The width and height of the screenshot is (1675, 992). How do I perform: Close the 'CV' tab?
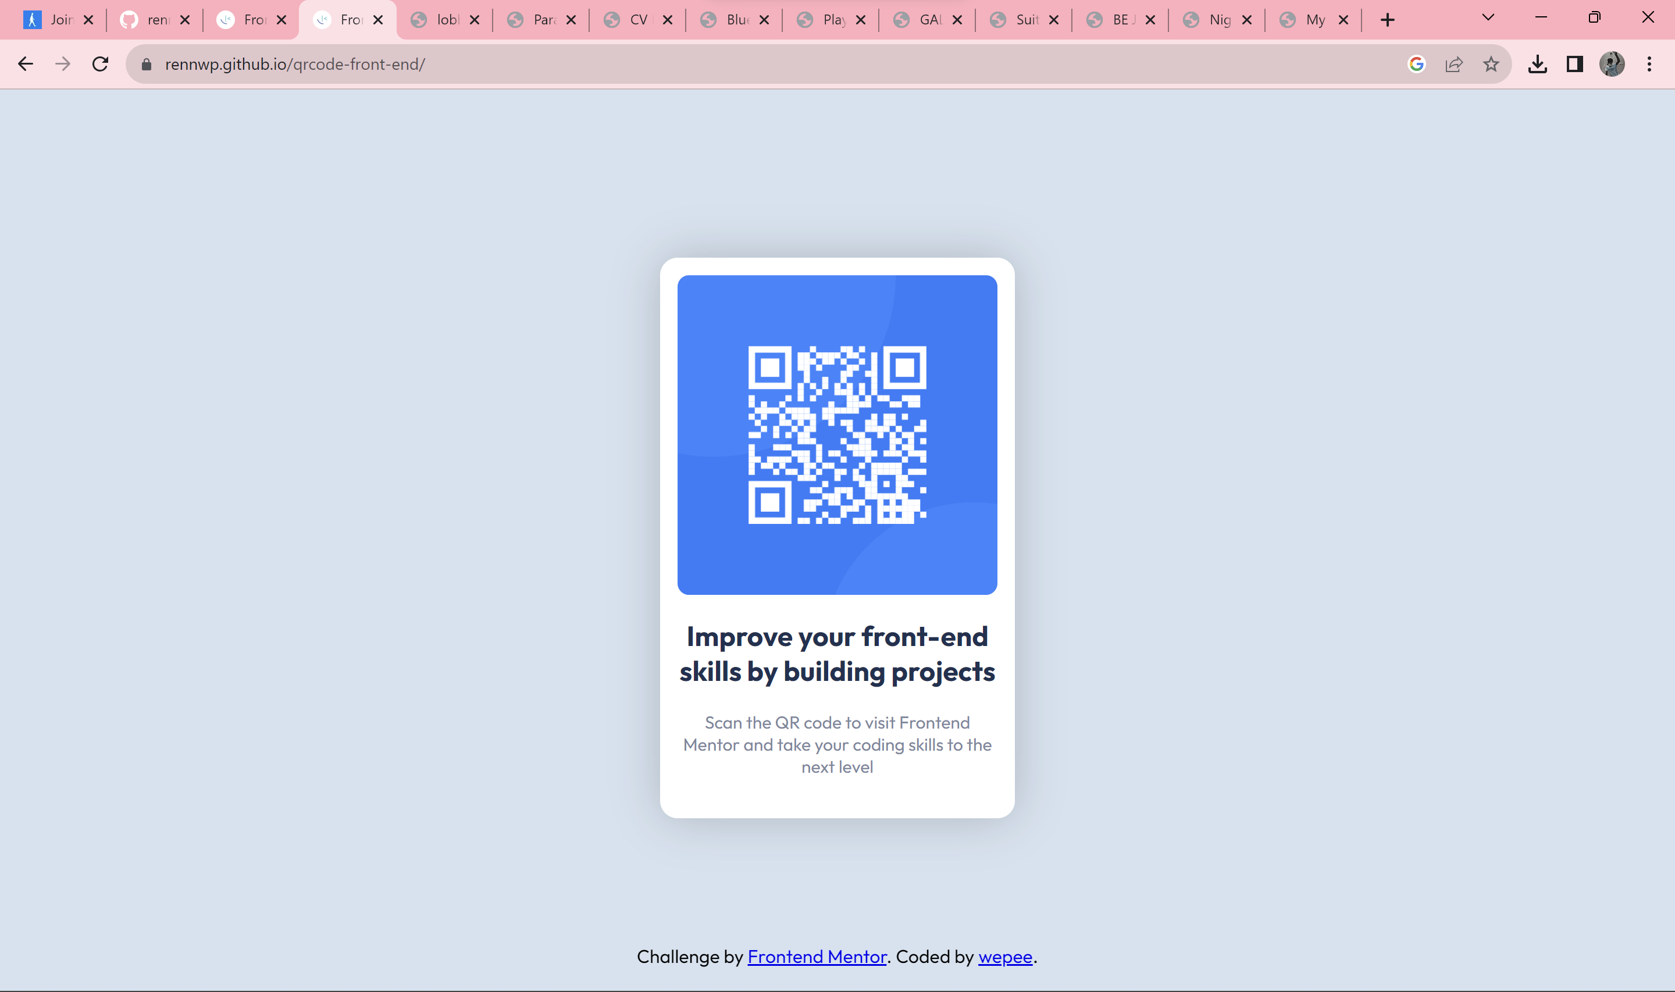pyautogui.click(x=668, y=20)
